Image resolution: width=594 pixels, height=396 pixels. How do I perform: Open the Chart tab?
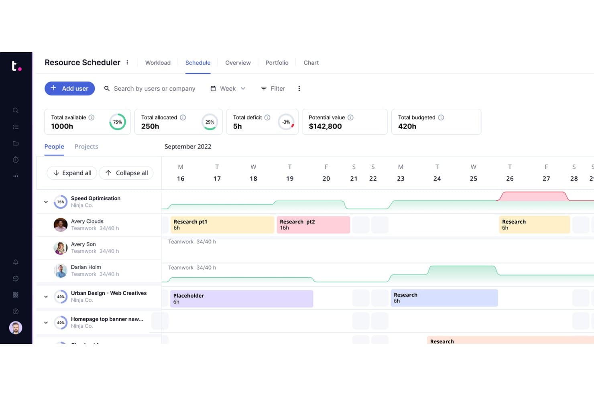[x=311, y=63]
